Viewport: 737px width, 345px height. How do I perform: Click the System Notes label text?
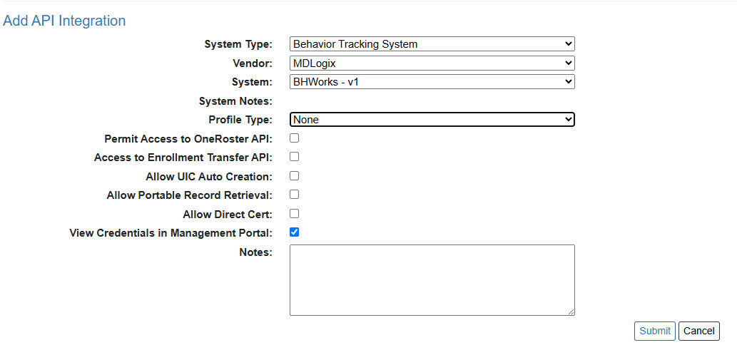coord(235,101)
